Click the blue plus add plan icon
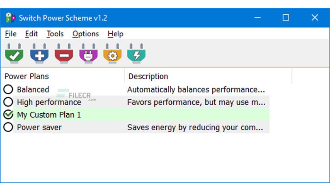Viewport: 330px width, 191px height. tap(39, 53)
